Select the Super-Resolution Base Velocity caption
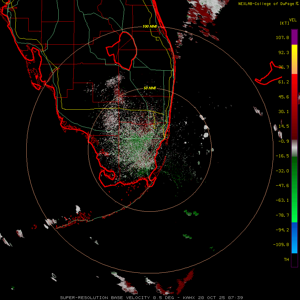Screen dimensions: 300x300 coord(152,298)
